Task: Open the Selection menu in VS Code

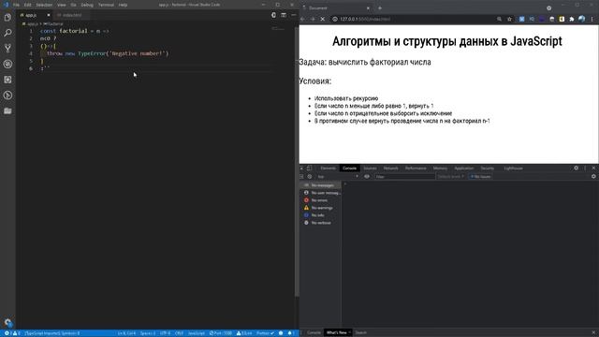Action: point(44,5)
